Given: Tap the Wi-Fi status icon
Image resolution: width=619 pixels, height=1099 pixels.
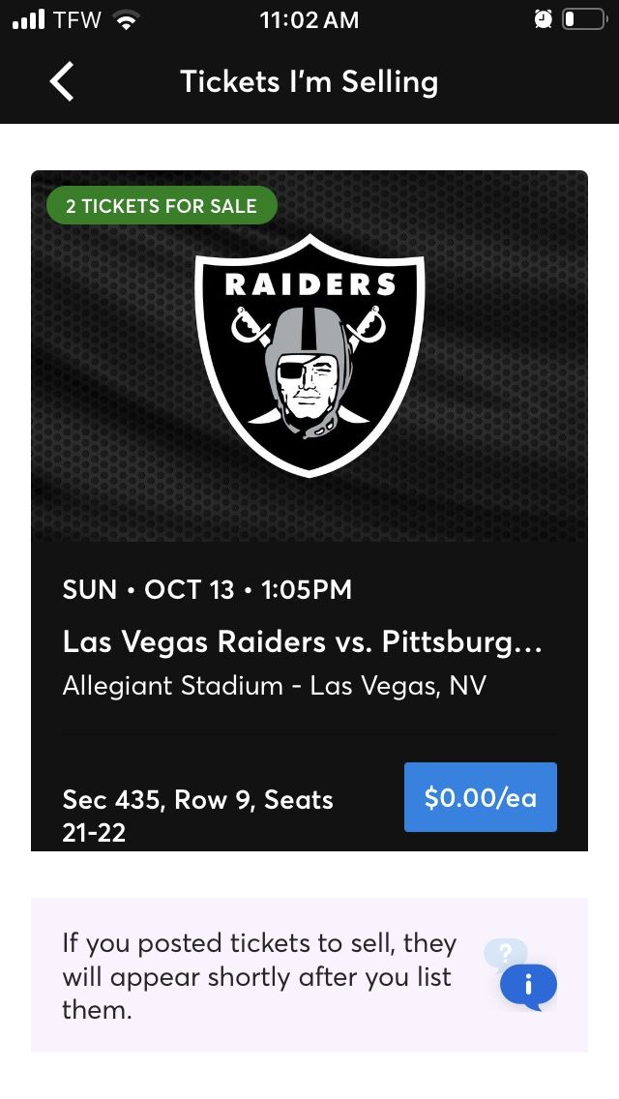Looking at the screenshot, I should click(x=125, y=19).
